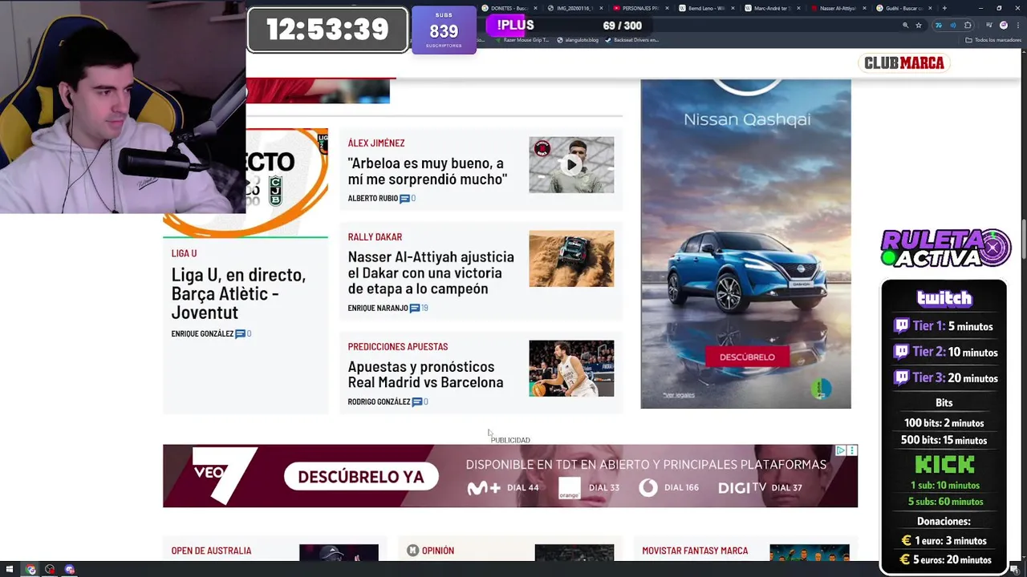Expand the Todos los marcadores folder
This screenshot has height=577, width=1027.
click(x=992, y=40)
